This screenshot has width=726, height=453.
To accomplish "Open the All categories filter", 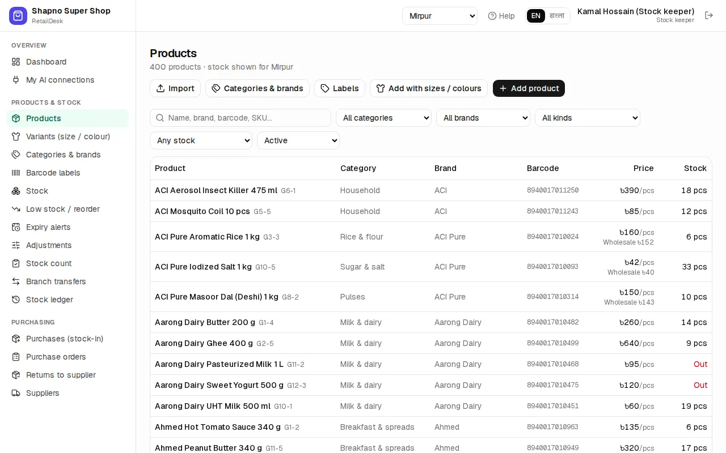I will pos(384,118).
